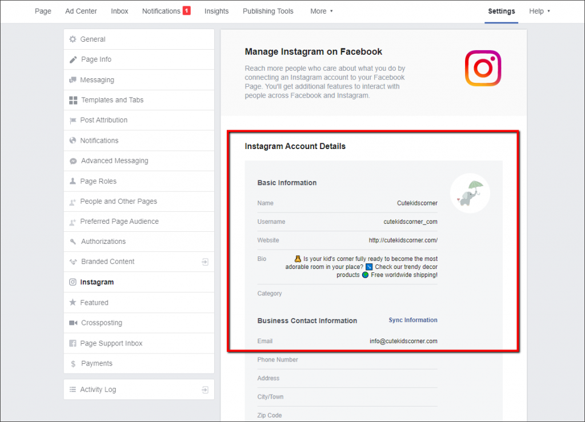Open Post Attribution settings
This screenshot has height=422, width=585.
(139, 120)
